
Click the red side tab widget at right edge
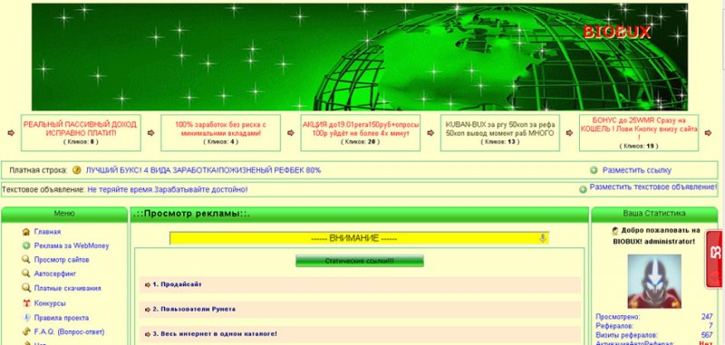pyautogui.click(x=715, y=259)
